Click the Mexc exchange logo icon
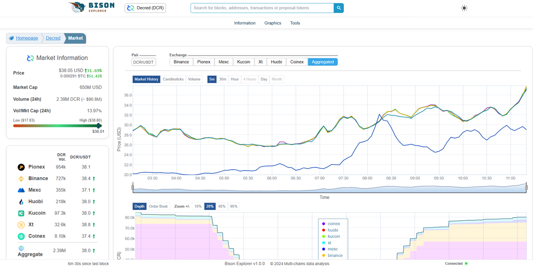Viewport: 533px width, 267px height. [21, 190]
